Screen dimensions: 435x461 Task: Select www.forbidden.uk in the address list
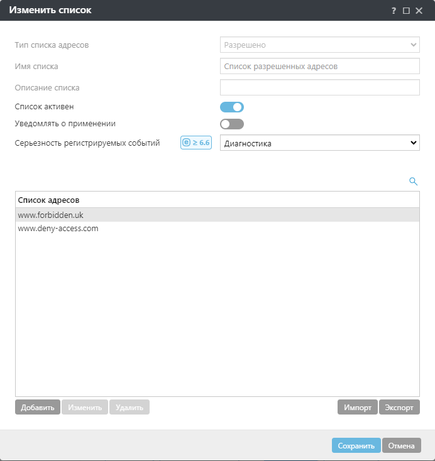pyautogui.click(x=51, y=215)
